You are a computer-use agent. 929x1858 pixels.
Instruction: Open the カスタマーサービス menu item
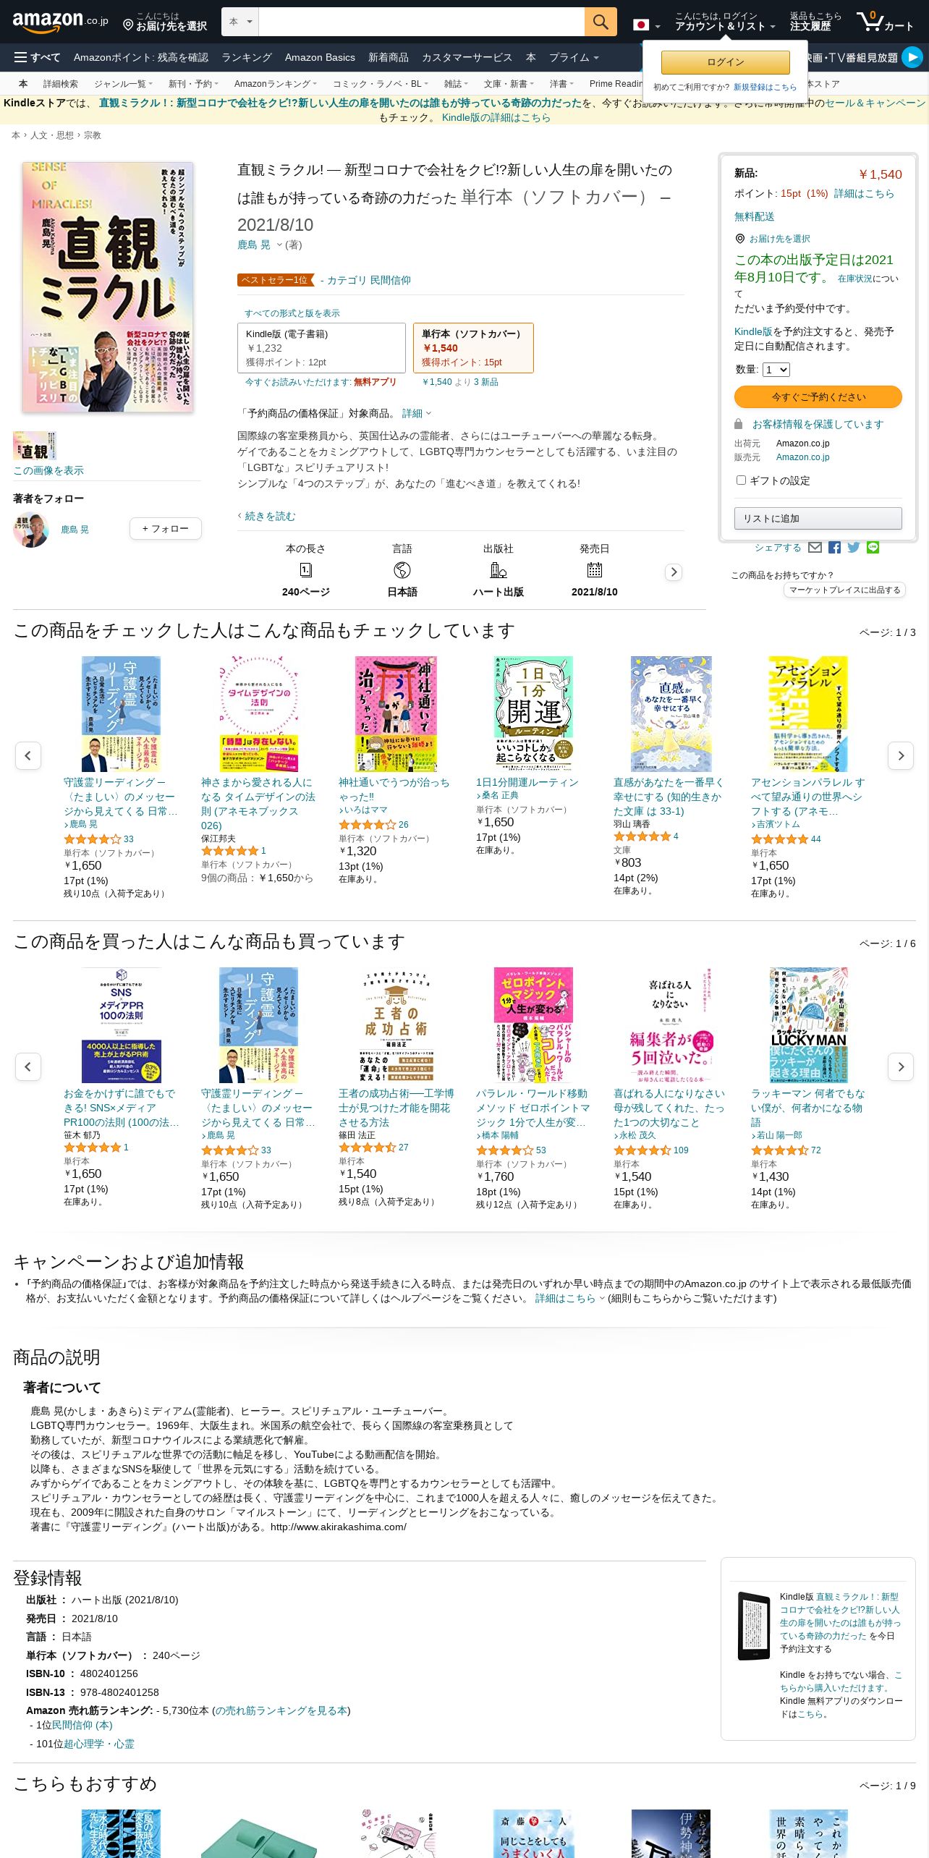tap(467, 57)
